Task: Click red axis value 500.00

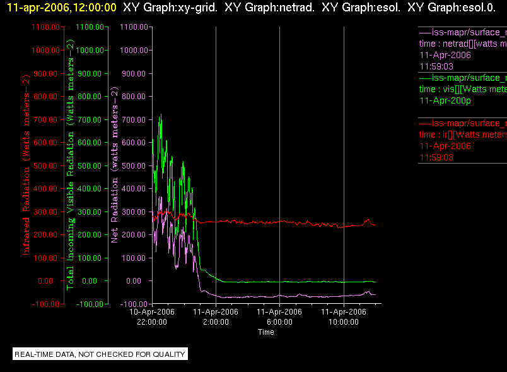Action: click(45, 165)
